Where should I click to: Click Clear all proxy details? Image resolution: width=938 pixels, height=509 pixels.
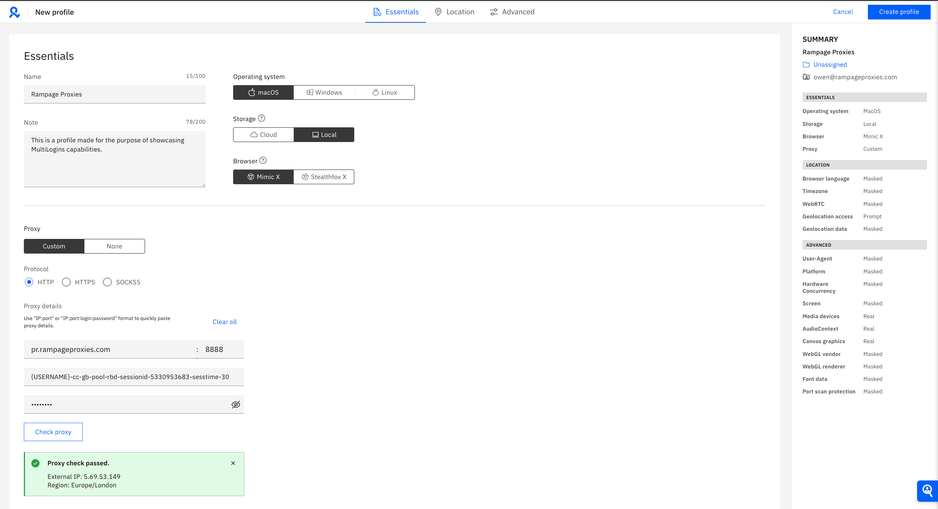coord(225,322)
